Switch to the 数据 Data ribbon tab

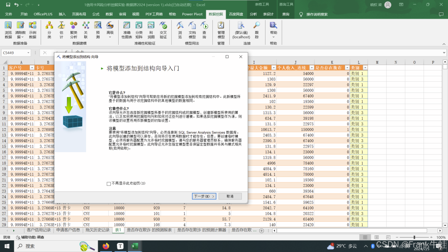coord(109,14)
